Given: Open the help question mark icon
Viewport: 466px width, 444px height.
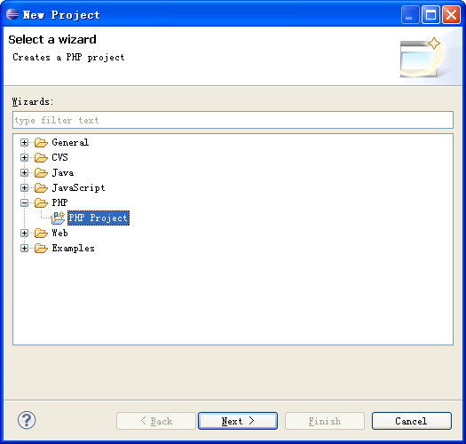Looking at the screenshot, I should (27, 420).
